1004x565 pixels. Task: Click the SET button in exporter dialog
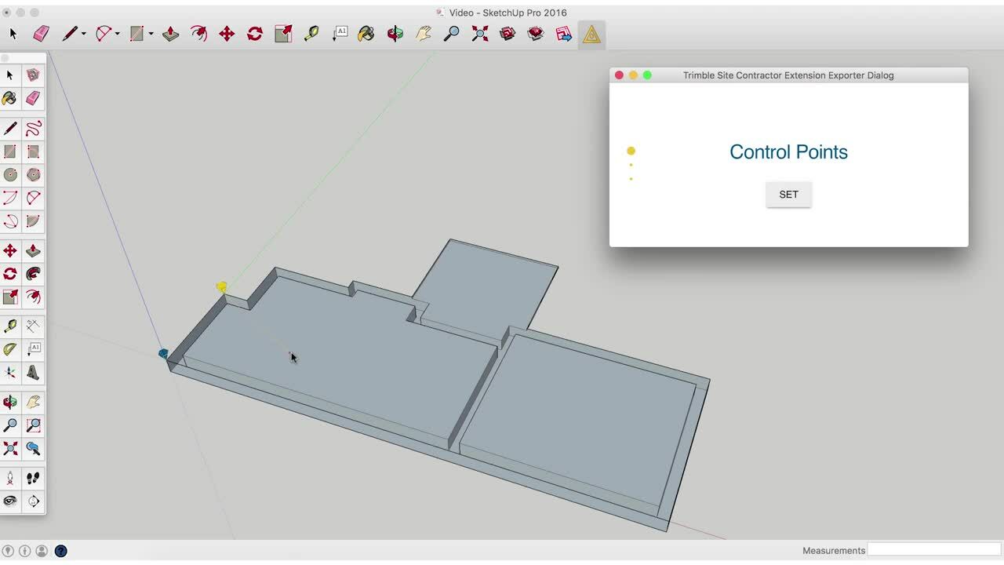pos(788,195)
